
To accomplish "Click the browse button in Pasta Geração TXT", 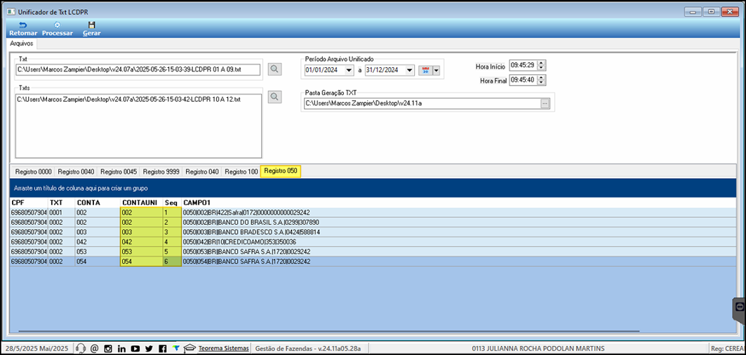I will (545, 103).
